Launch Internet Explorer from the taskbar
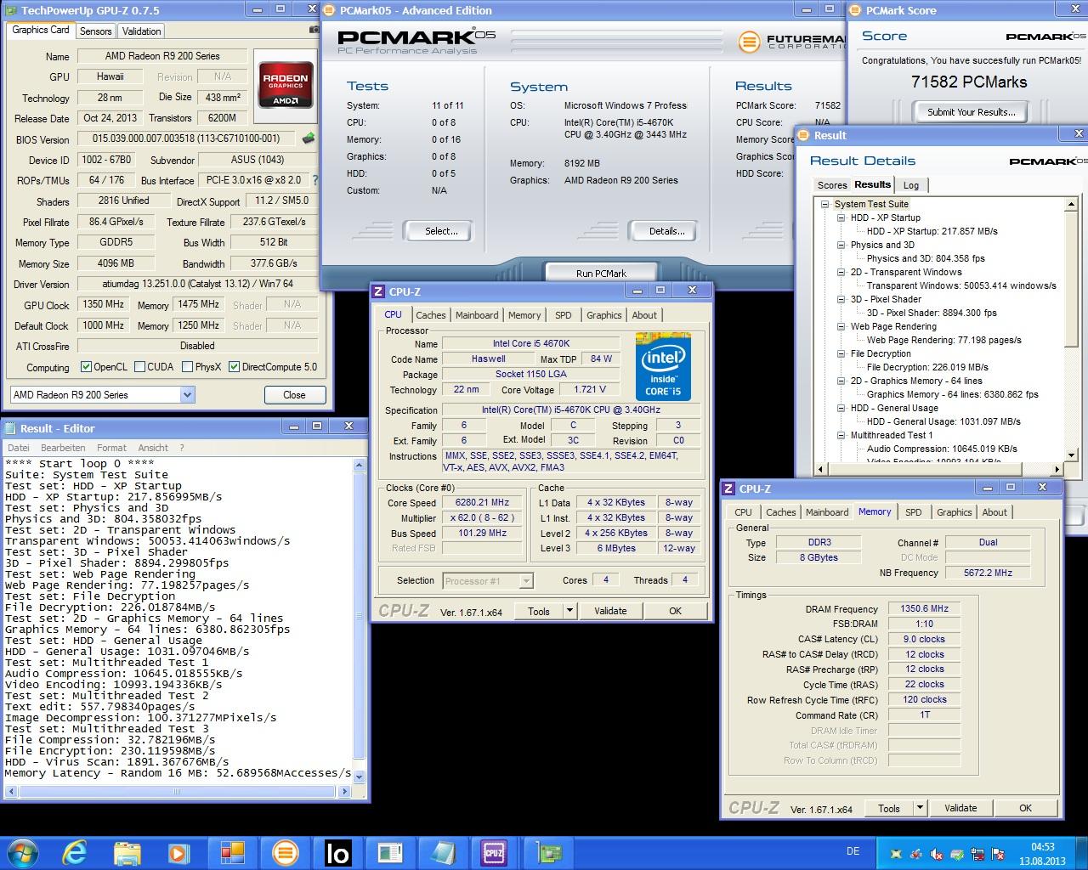 coord(76,852)
